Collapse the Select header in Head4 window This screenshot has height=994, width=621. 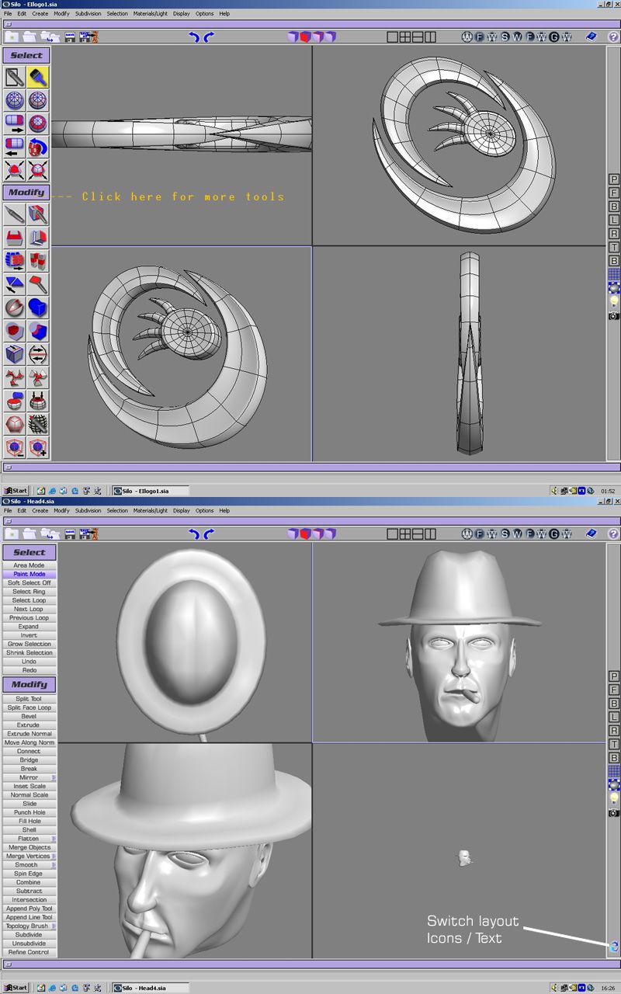(29, 552)
